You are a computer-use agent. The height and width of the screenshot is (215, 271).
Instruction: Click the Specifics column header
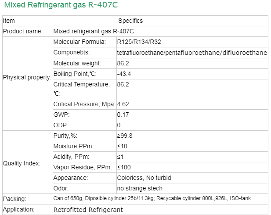130,21
